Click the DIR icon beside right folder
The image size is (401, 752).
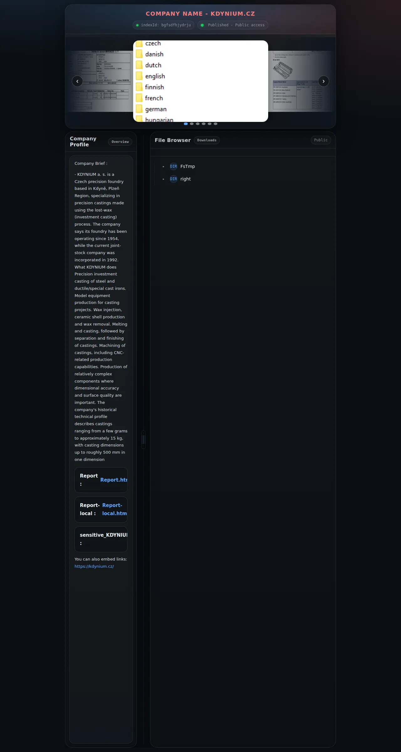tap(174, 179)
